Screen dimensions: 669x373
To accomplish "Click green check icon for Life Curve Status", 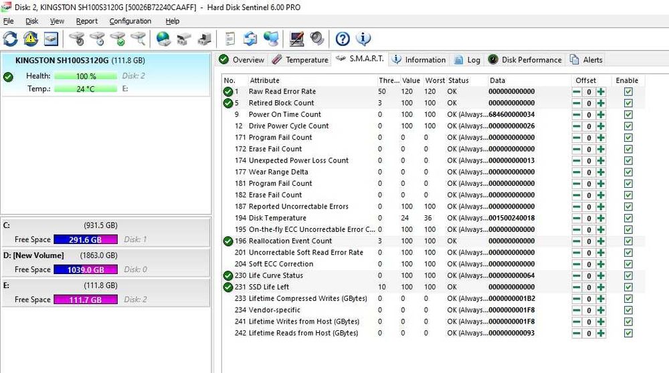I will [x=228, y=276].
